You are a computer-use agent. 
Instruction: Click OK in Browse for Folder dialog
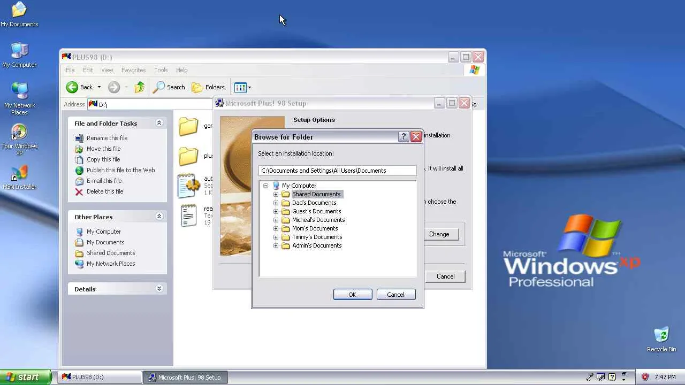[x=352, y=295]
